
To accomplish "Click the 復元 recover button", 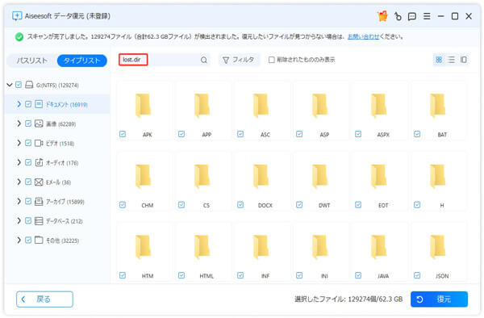I will [x=439, y=299].
